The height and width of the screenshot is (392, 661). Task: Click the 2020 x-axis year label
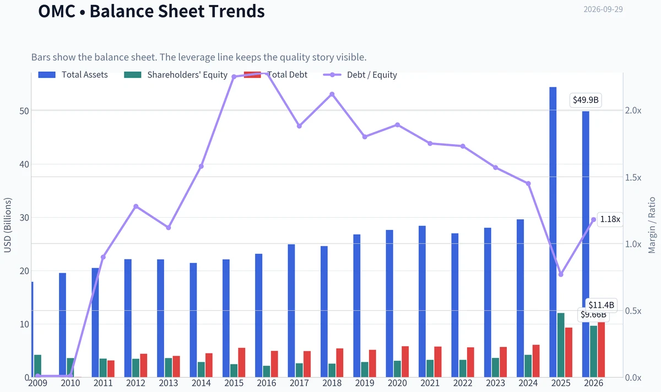tap(397, 383)
